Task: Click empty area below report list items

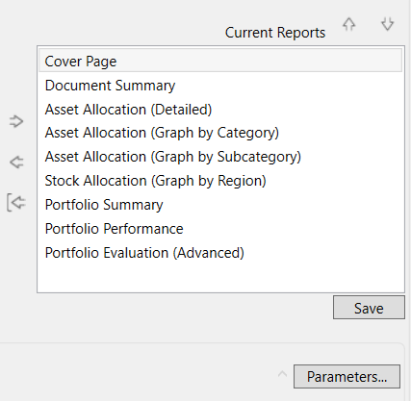Action: 220,278
